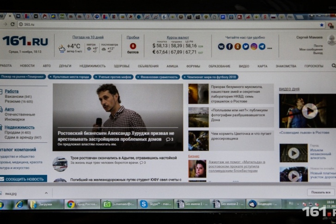The width and height of the screenshot is (336, 224).
Task: Open the Курсы валют link
Action: (x=177, y=37)
